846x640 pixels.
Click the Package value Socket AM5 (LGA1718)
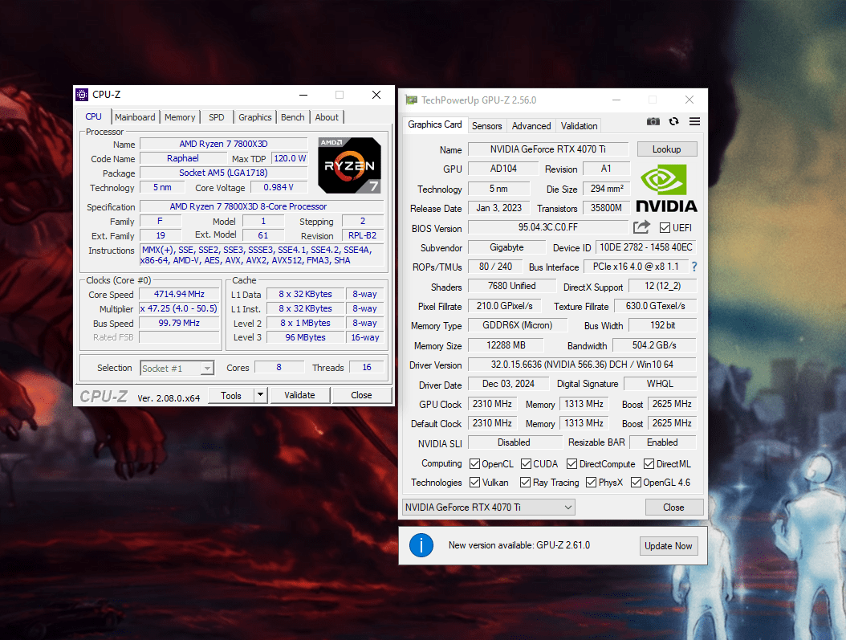223,173
